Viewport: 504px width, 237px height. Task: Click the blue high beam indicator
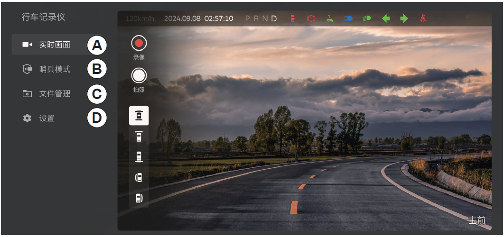348,18
